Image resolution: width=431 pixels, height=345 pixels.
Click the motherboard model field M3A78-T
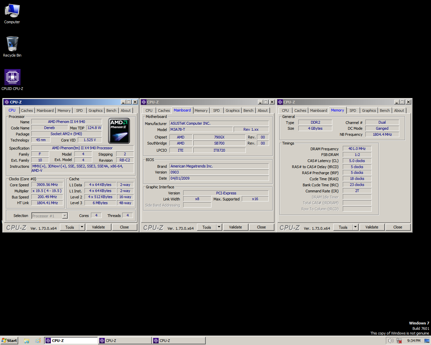pyautogui.click(x=201, y=129)
